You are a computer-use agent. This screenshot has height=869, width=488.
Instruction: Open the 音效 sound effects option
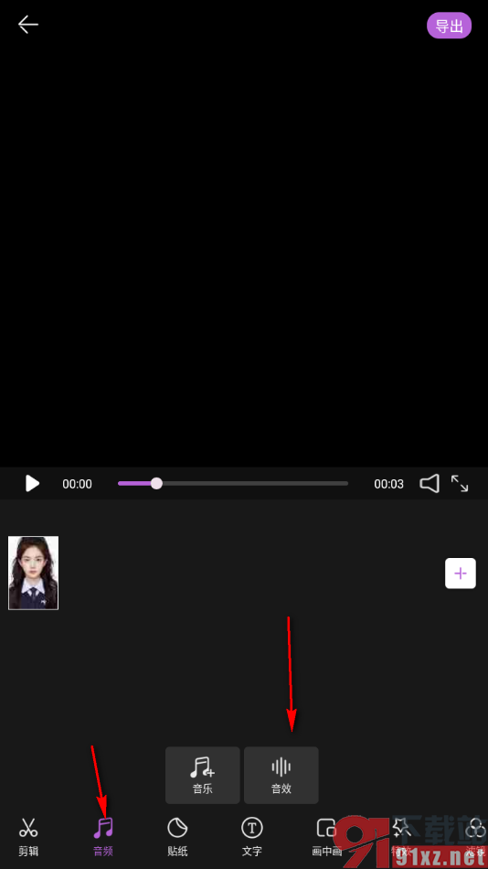coord(281,775)
